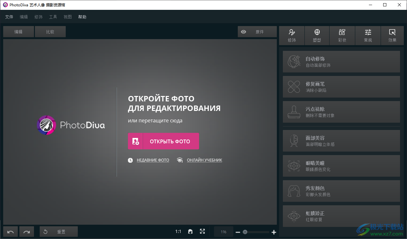The height and width of the screenshot is (239, 407).
Task: Switch to the 塑型 sculpt tab
Action: (317, 36)
